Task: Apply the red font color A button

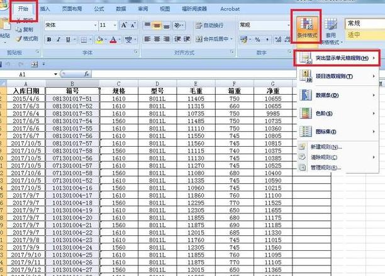Action: point(113,40)
